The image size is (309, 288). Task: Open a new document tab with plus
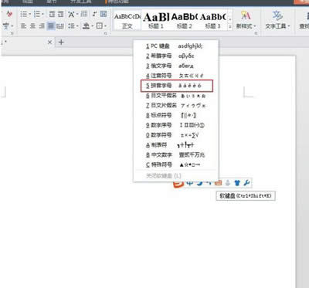(x=61, y=42)
